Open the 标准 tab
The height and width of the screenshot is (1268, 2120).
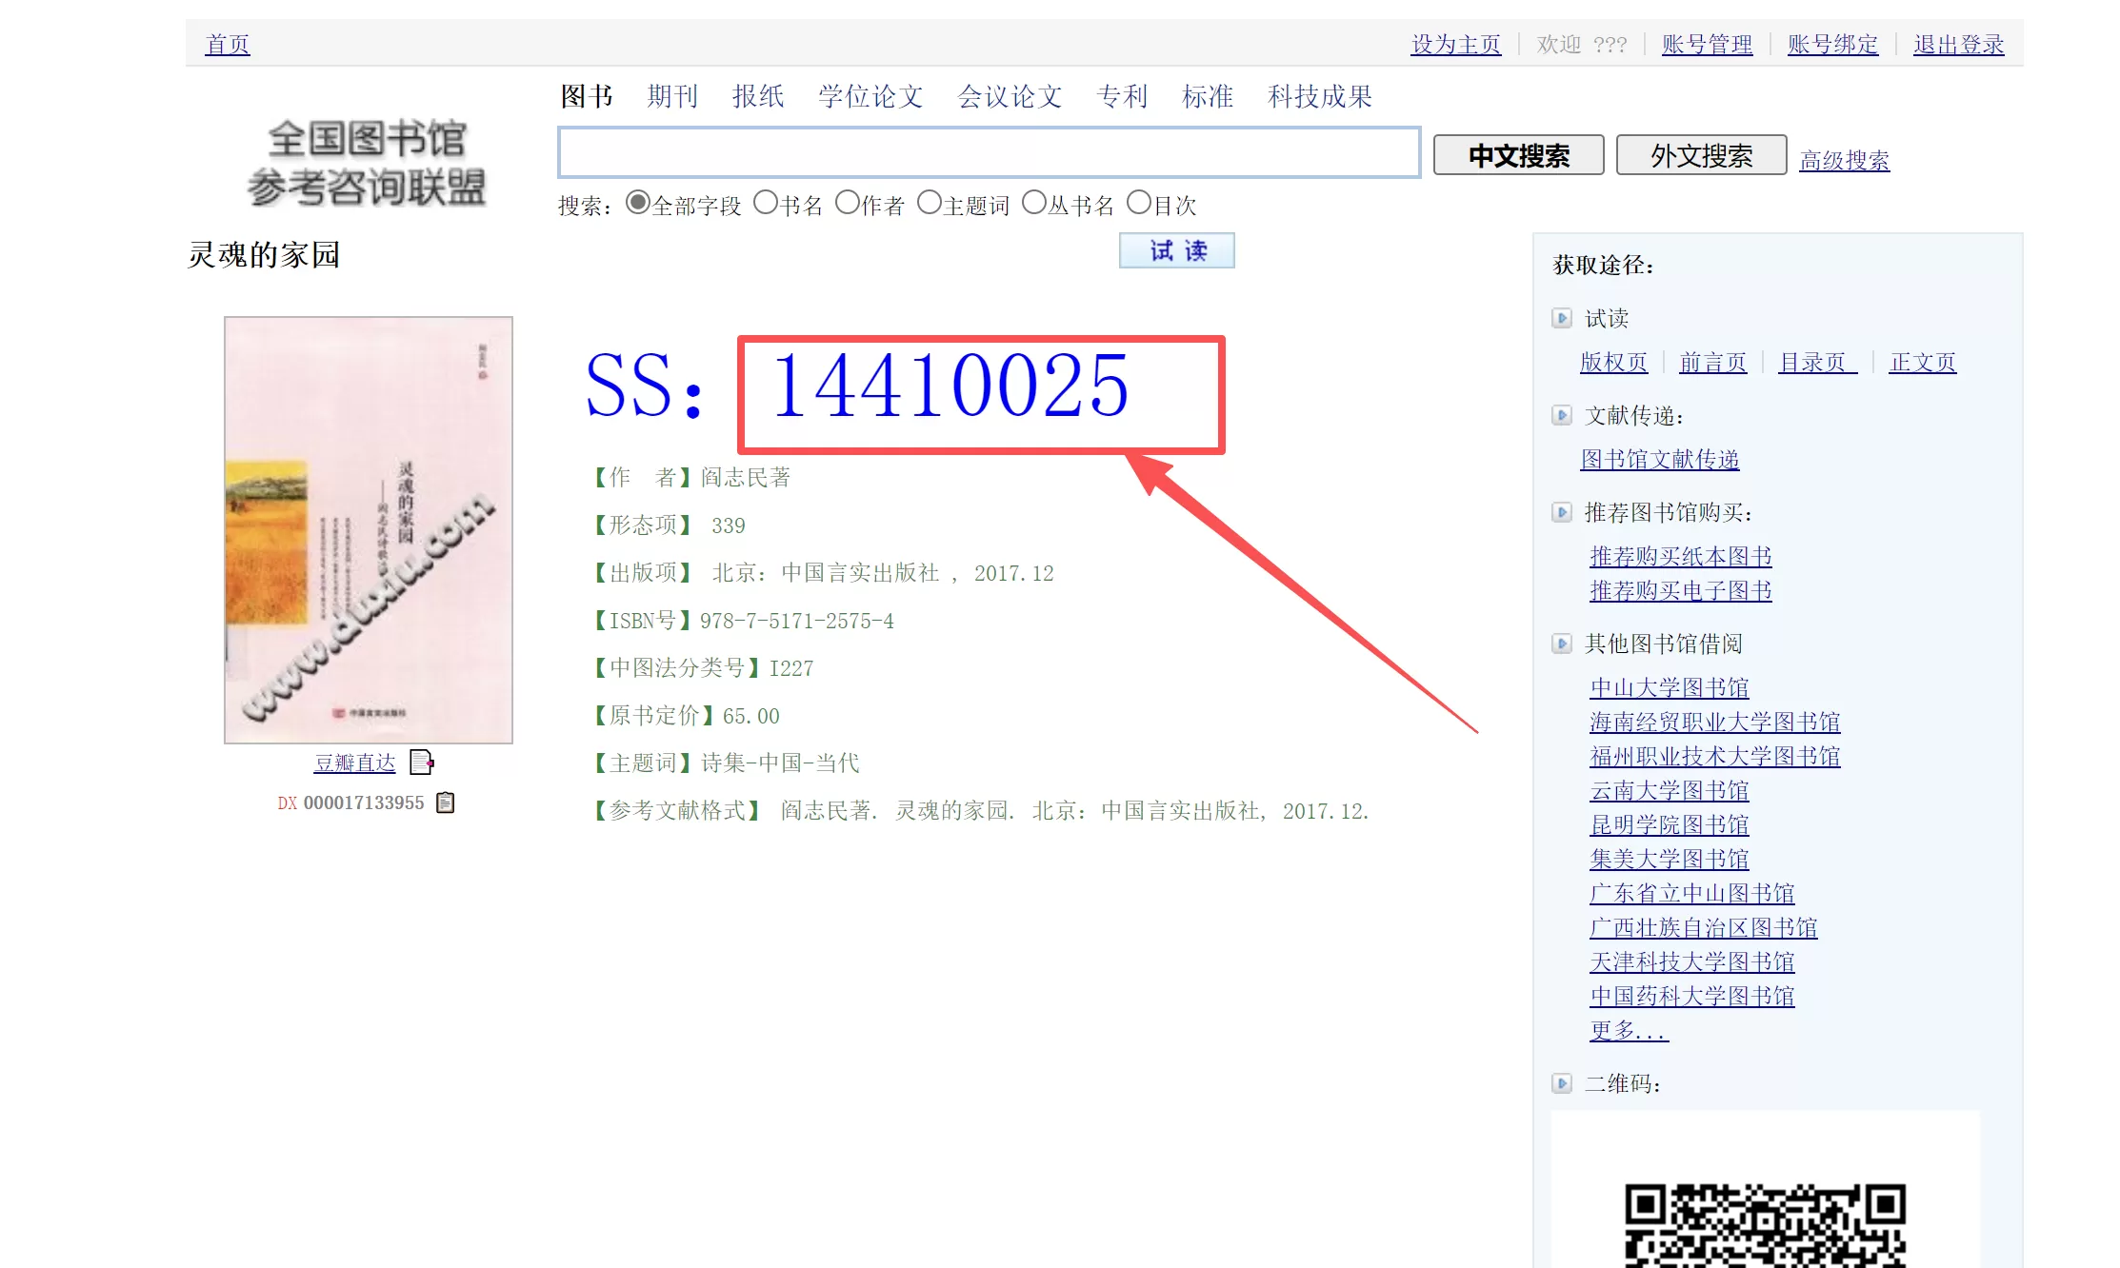(1208, 96)
